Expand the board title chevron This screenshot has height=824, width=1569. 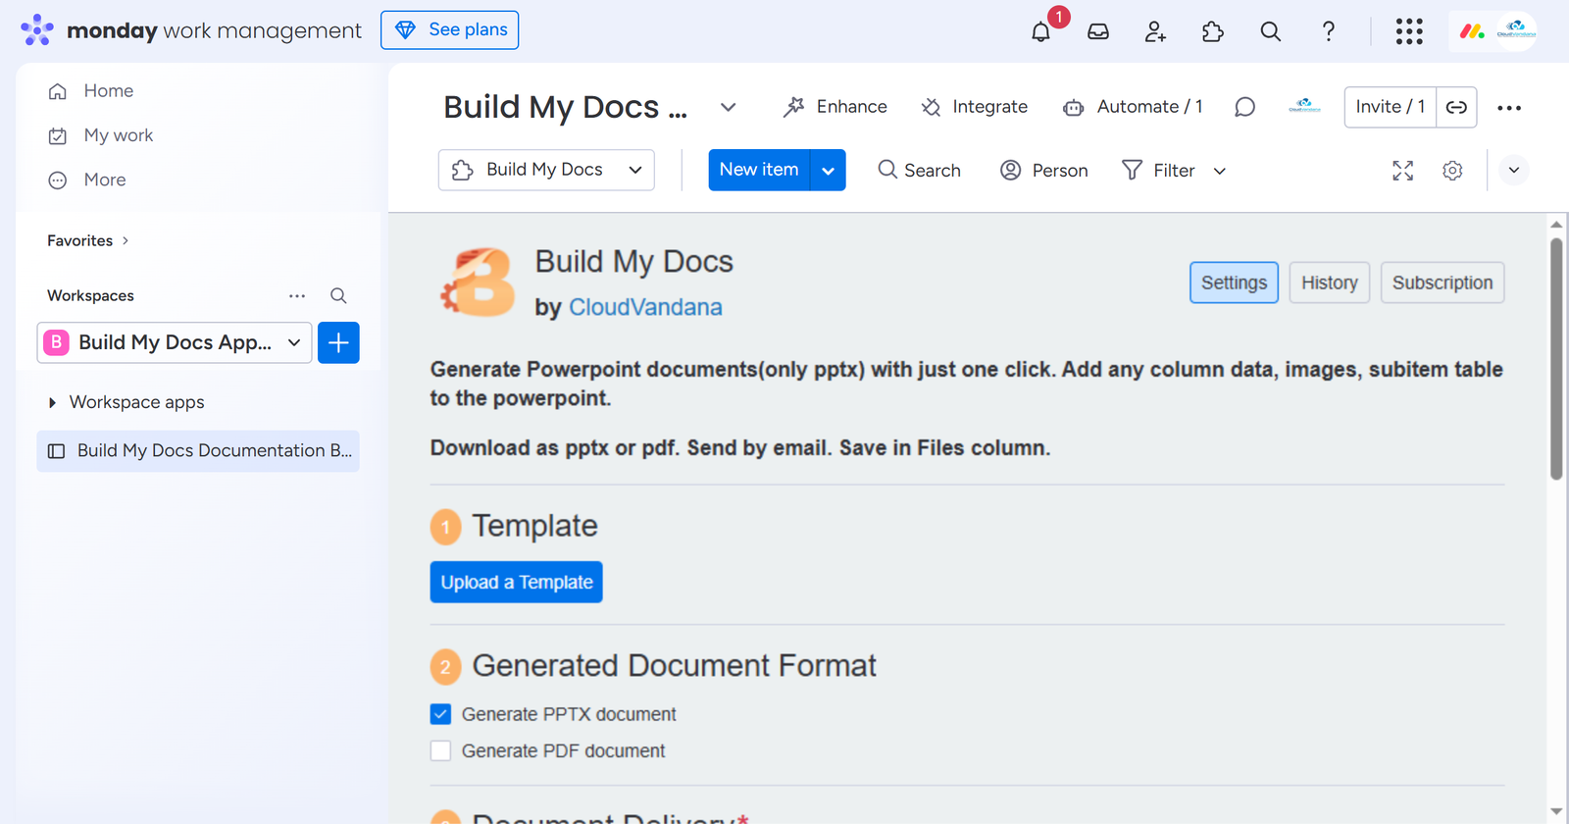pyautogui.click(x=728, y=107)
